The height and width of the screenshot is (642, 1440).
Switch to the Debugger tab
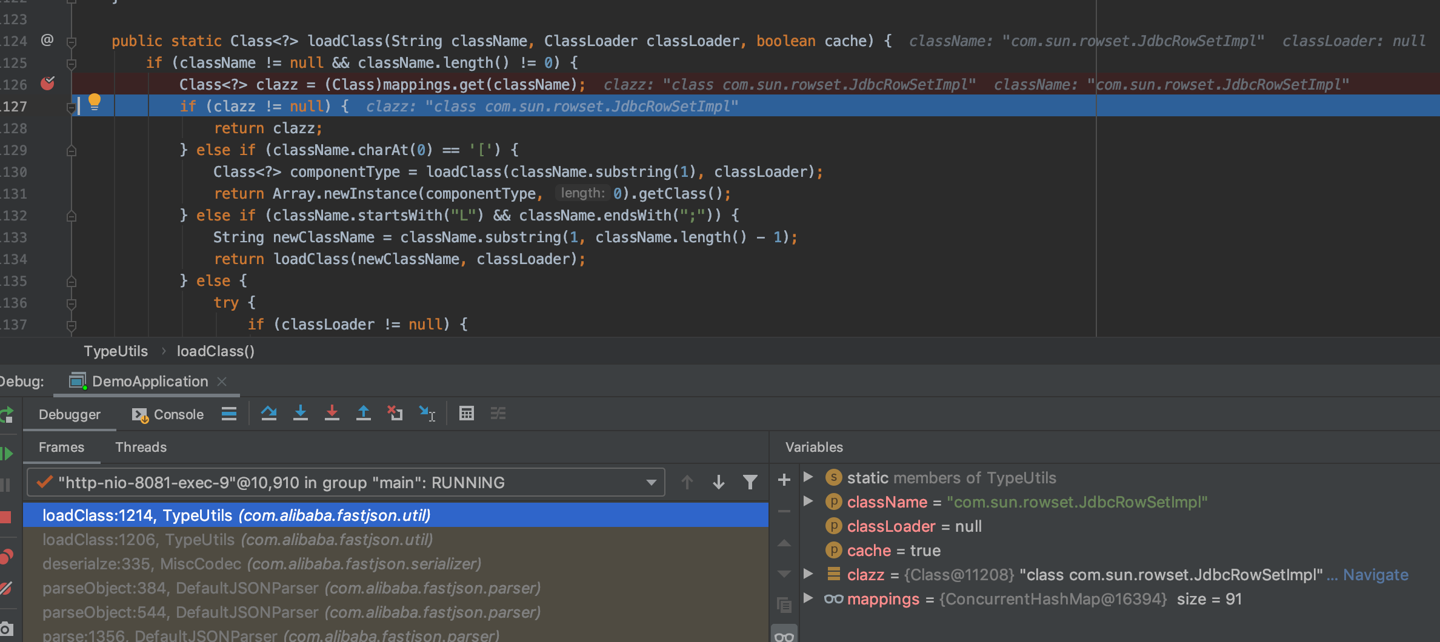pyautogui.click(x=70, y=414)
